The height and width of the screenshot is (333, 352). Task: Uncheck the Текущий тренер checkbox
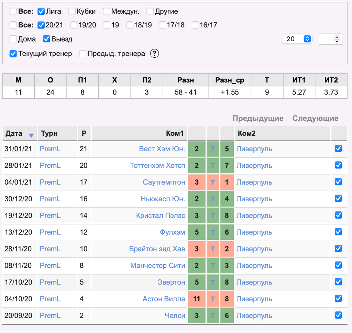coord(13,54)
